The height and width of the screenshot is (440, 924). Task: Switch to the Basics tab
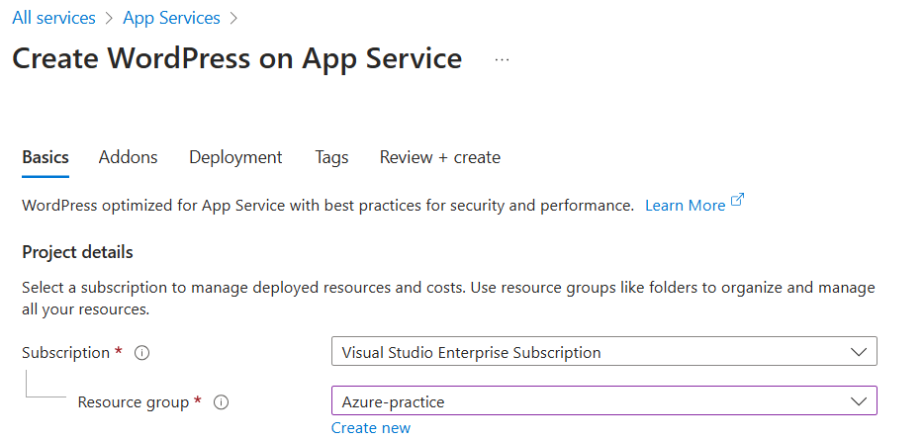click(x=46, y=157)
